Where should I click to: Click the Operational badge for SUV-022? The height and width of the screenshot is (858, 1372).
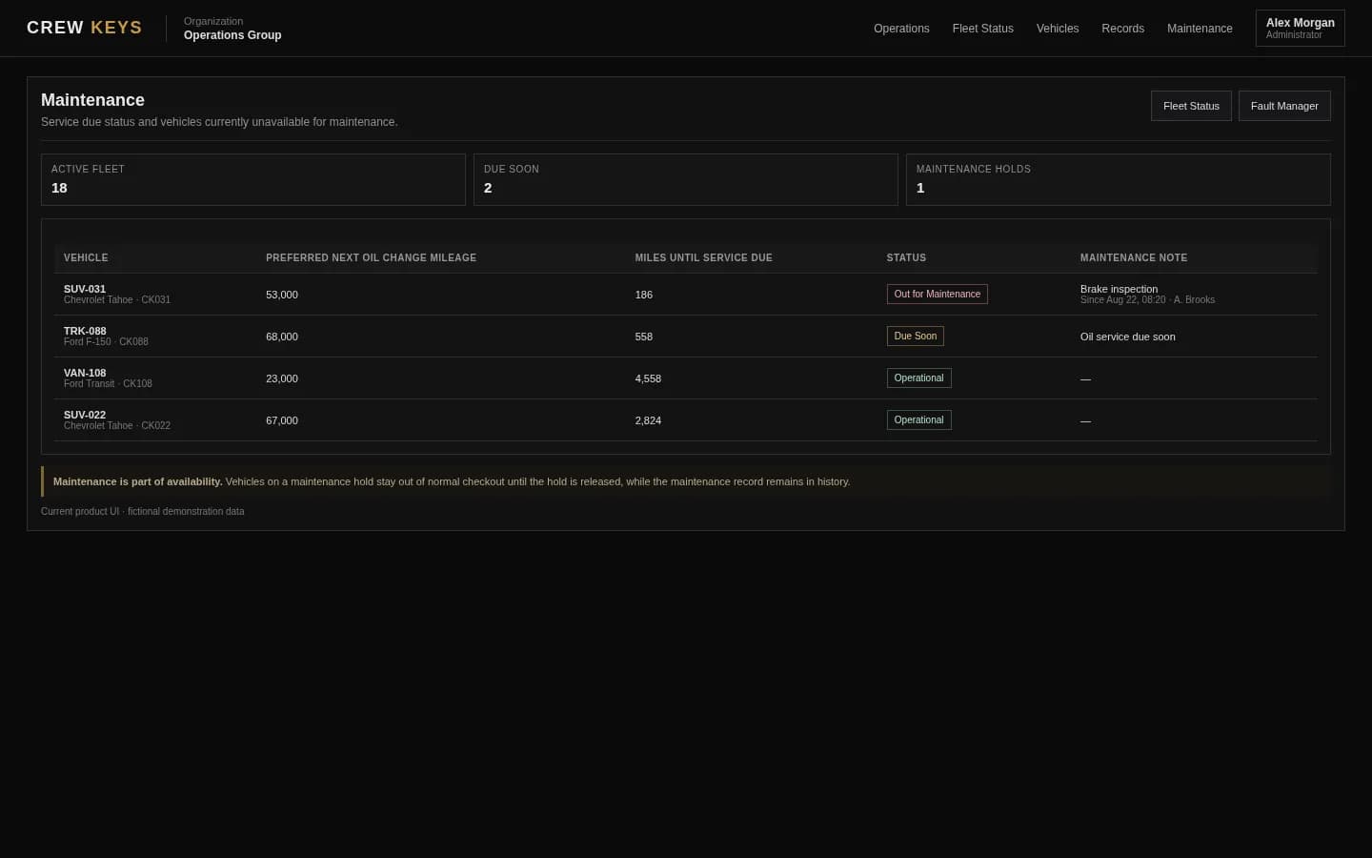coord(919,420)
